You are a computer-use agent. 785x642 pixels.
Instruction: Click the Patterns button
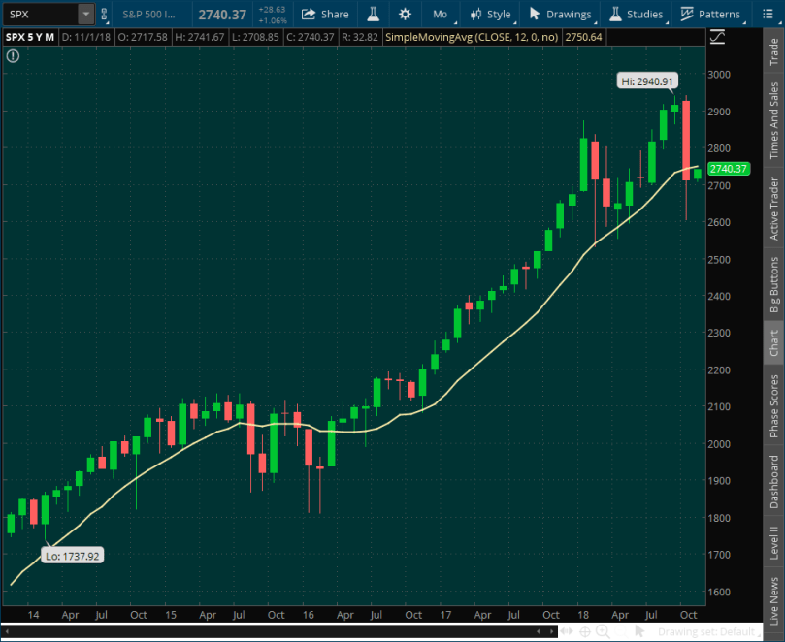coord(709,15)
